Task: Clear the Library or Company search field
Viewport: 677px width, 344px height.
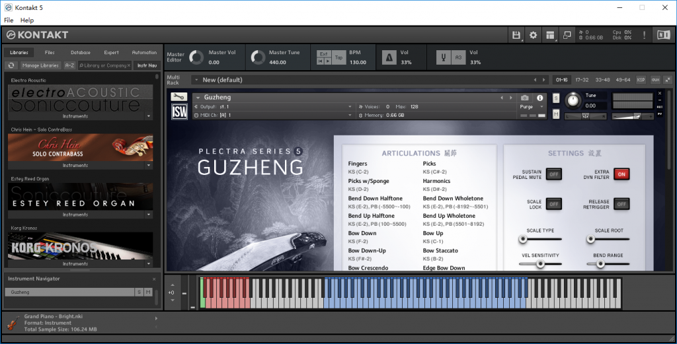Action: (129, 65)
